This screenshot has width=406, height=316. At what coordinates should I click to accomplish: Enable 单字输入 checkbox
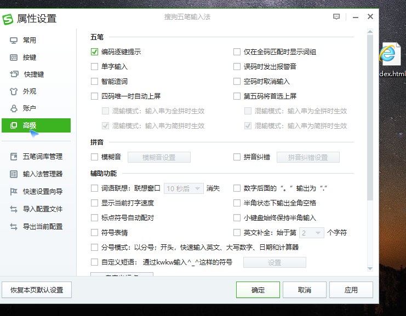[94, 67]
